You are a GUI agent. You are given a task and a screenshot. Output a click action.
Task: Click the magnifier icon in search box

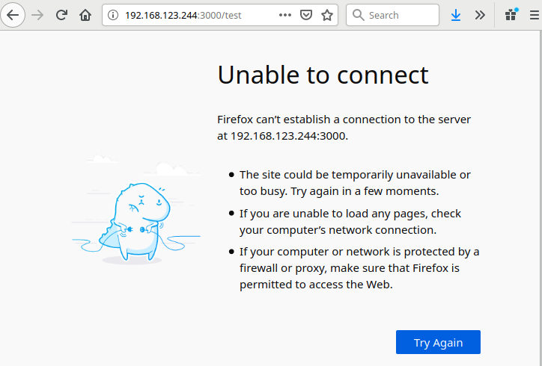[358, 15]
